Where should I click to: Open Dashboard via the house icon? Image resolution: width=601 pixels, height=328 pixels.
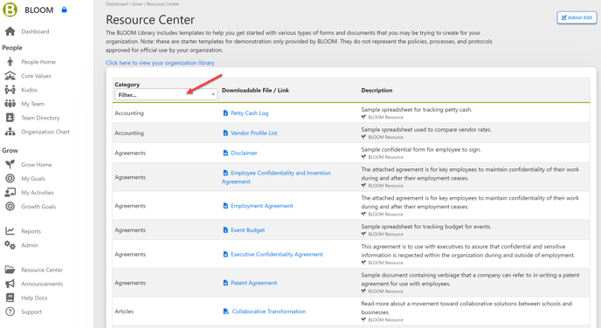(10, 31)
